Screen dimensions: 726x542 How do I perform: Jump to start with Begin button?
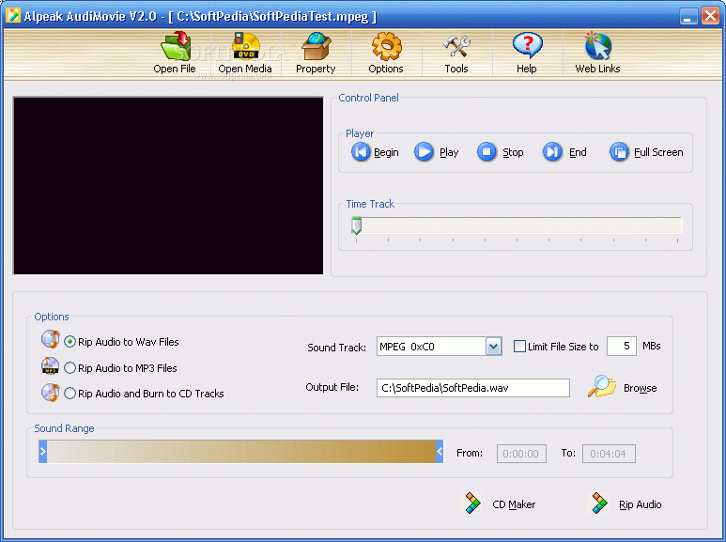click(375, 152)
